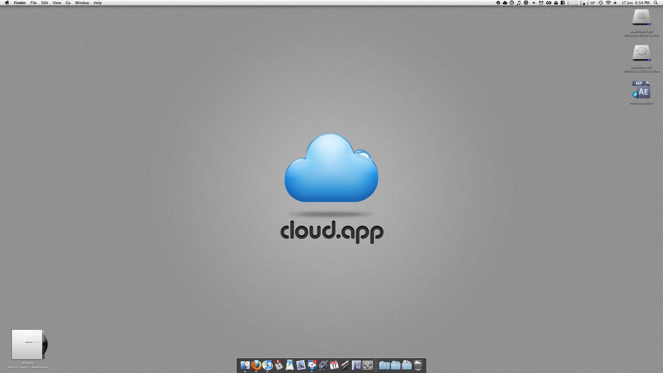
Task: Mute sound using the volume menu bar icon
Action: 615,3
